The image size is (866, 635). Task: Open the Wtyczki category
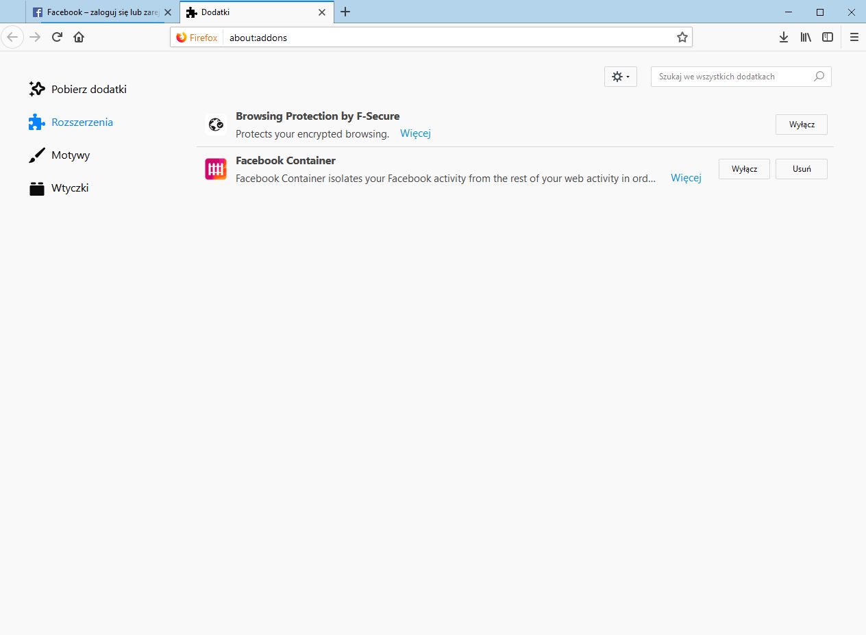tap(59, 187)
